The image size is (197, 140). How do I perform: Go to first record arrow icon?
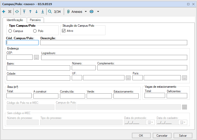point(24,12)
